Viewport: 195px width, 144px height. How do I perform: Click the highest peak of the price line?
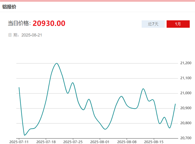(x=56, y=63)
